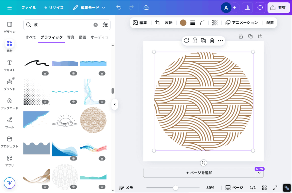Lock the selected element

click(x=195, y=41)
